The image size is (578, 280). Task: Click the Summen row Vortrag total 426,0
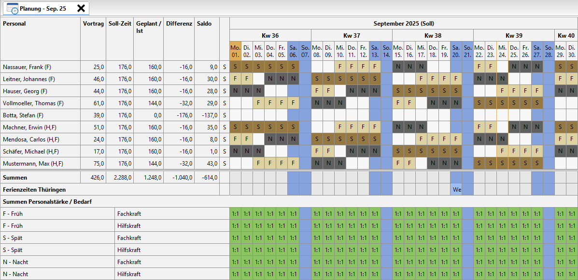click(97, 178)
